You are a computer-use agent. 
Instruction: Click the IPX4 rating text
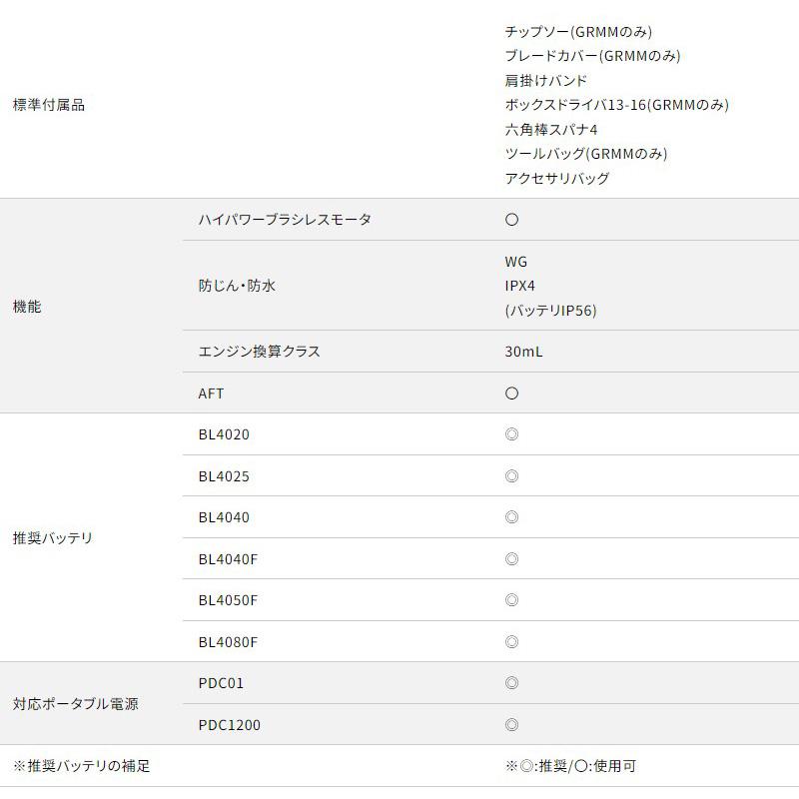[x=520, y=286]
